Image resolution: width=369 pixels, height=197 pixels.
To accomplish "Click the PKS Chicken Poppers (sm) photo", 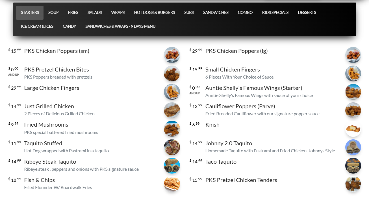I will pos(172,55).
